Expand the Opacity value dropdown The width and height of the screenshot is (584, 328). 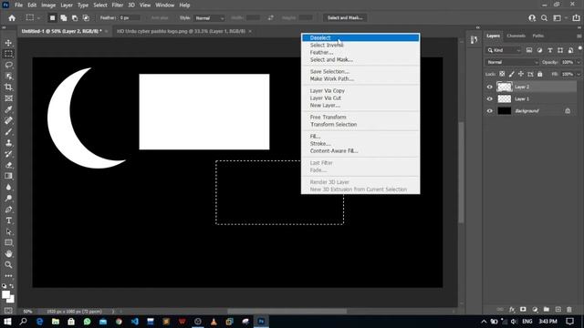coord(579,62)
